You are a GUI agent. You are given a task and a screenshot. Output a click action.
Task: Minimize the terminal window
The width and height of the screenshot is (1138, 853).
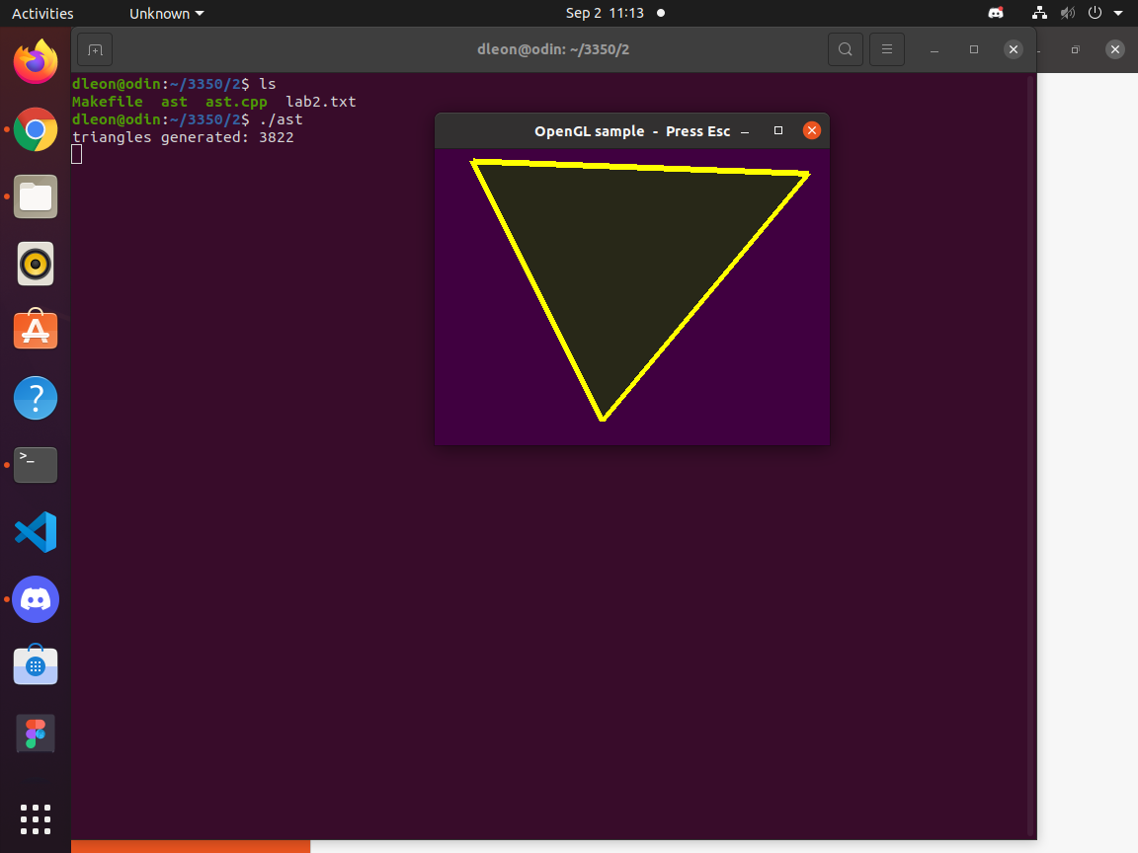point(935,49)
